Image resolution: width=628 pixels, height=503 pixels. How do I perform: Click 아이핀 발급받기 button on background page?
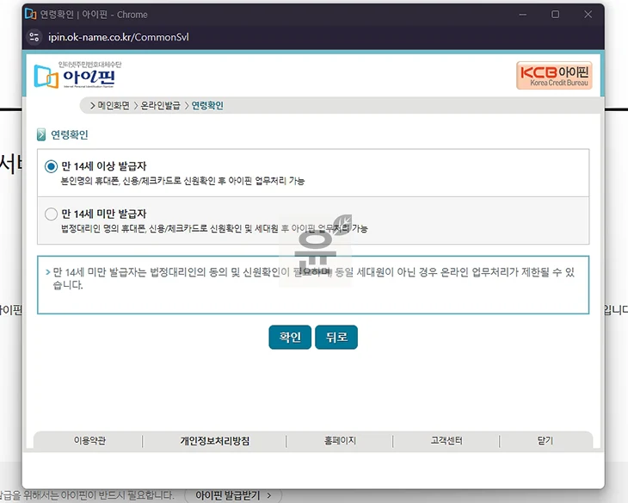tap(232, 495)
